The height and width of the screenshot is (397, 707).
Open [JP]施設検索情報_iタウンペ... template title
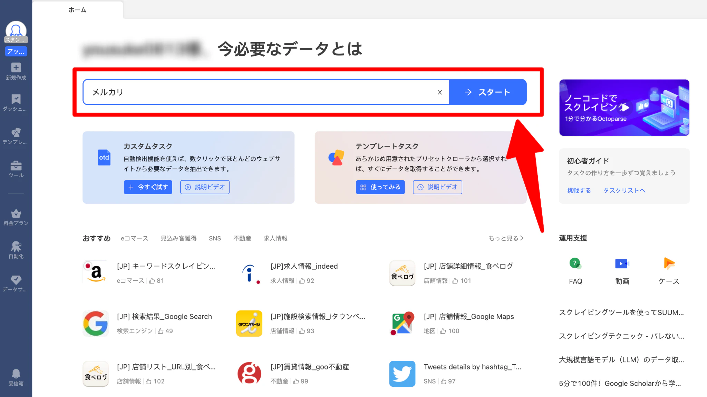pyautogui.click(x=318, y=317)
